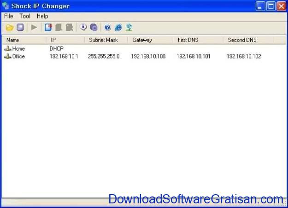The width and height of the screenshot is (288, 208).
Task: Click the network icon beside Home
Action: coord(8,48)
